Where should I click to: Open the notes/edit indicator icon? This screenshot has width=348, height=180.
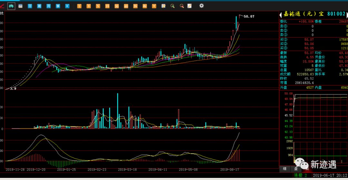pos(164,6)
